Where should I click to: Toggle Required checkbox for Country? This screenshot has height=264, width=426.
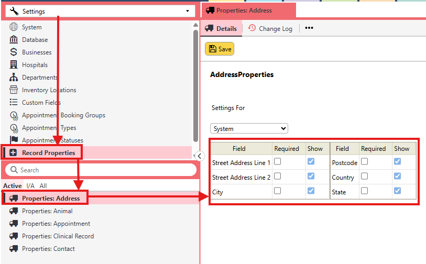(x=364, y=177)
